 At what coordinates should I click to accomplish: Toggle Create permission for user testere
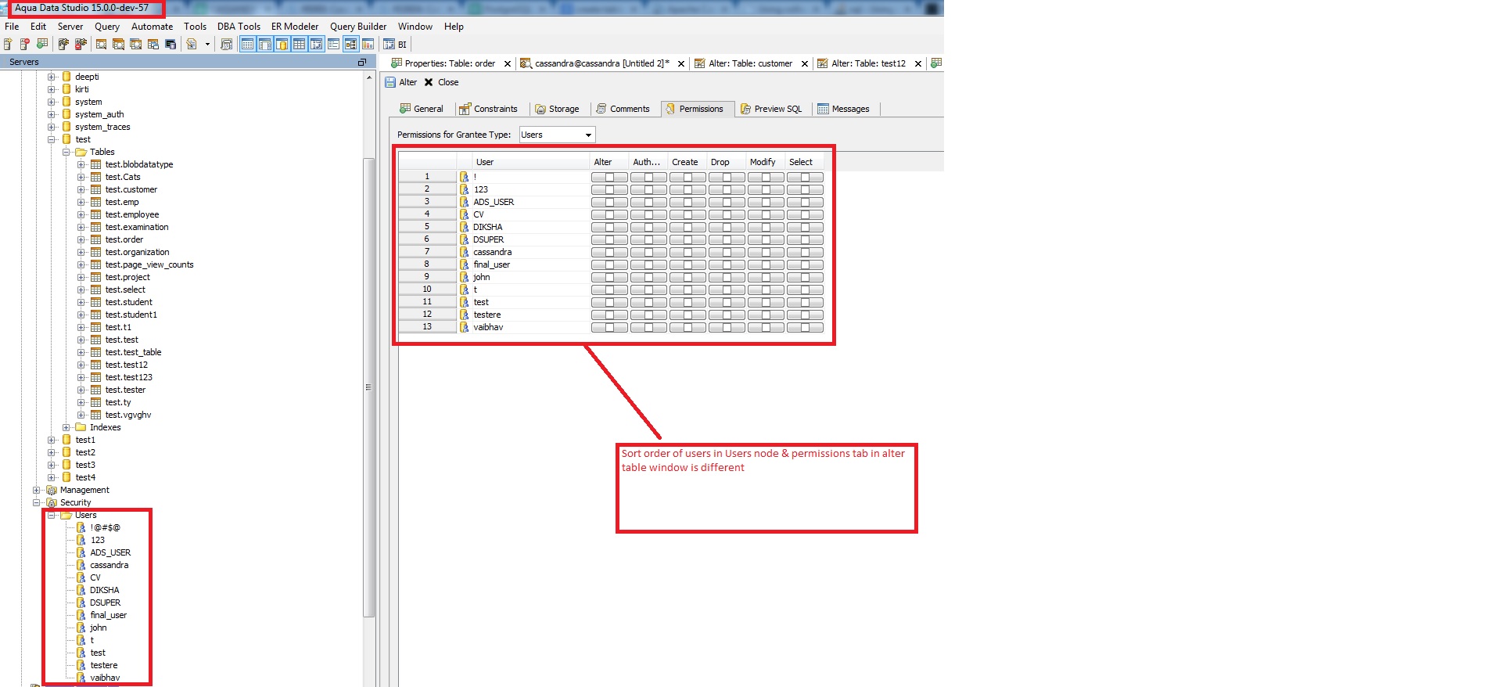pyautogui.click(x=687, y=315)
